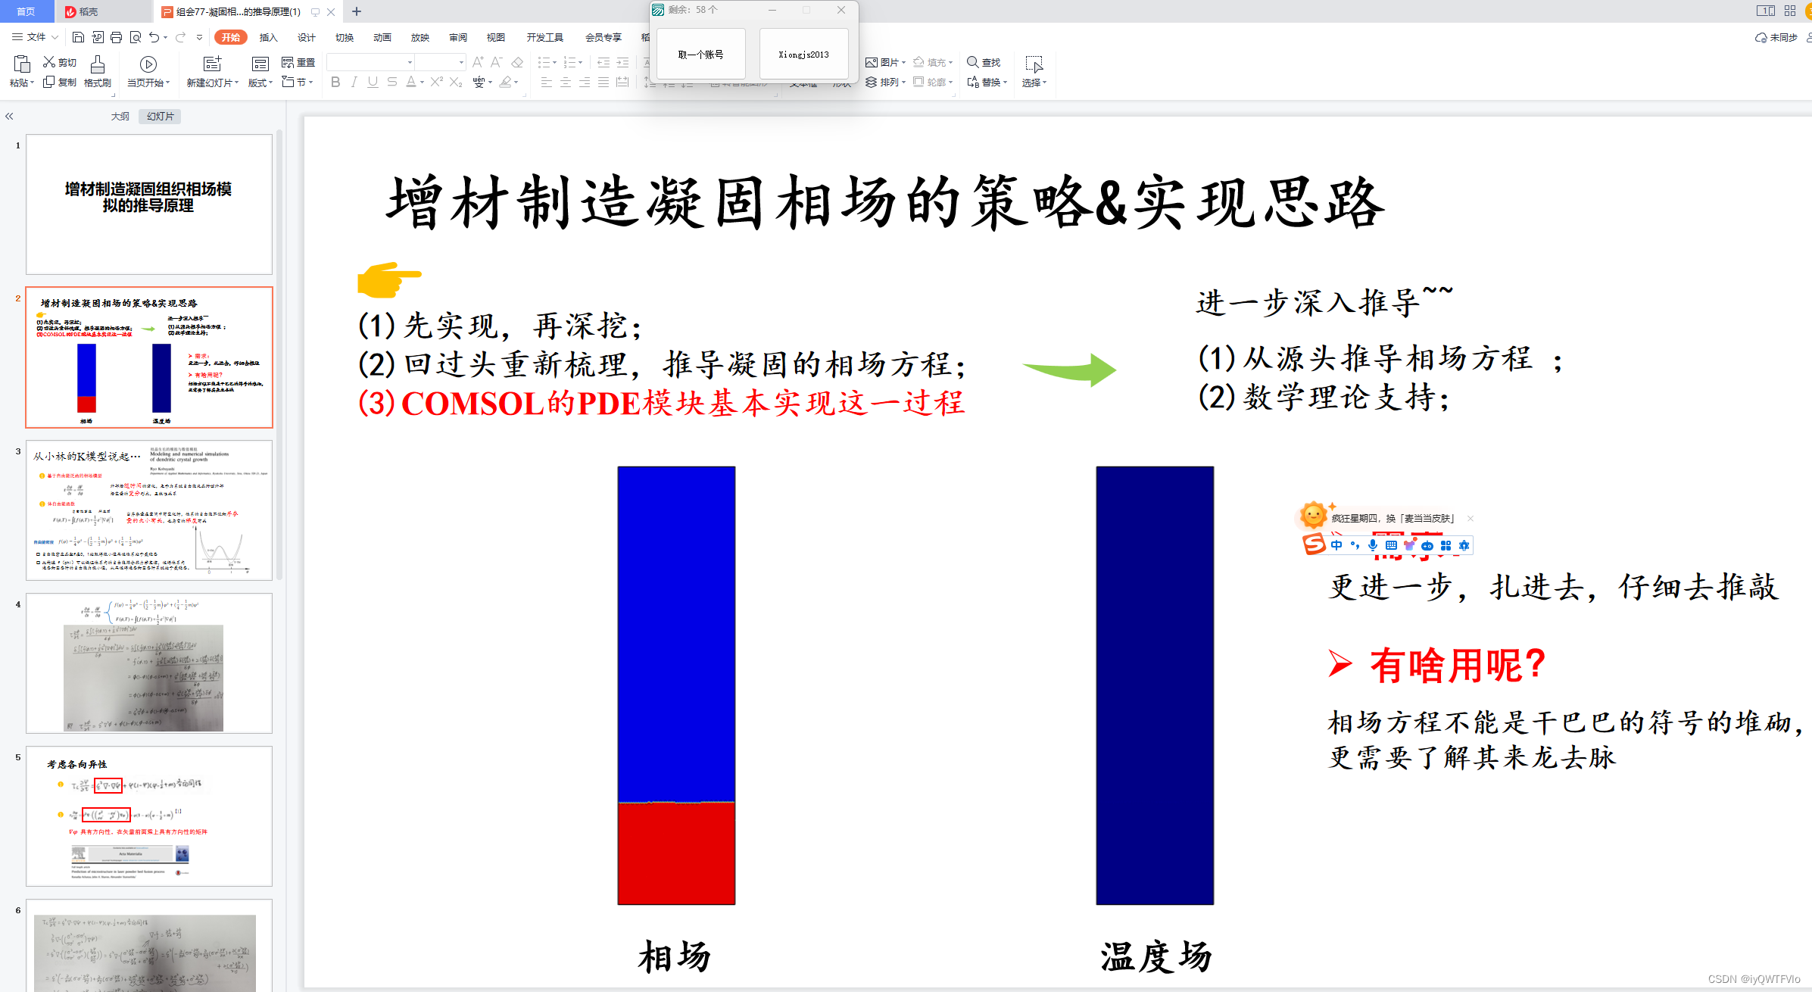
Task: Toggle Underline formatting
Action: coord(373,82)
